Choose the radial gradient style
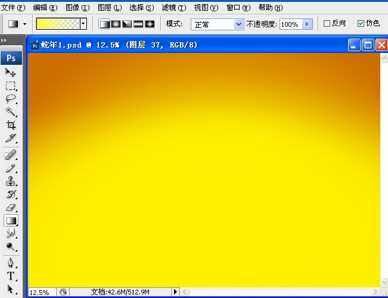The width and height of the screenshot is (388, 298). [x=116, y=24]
